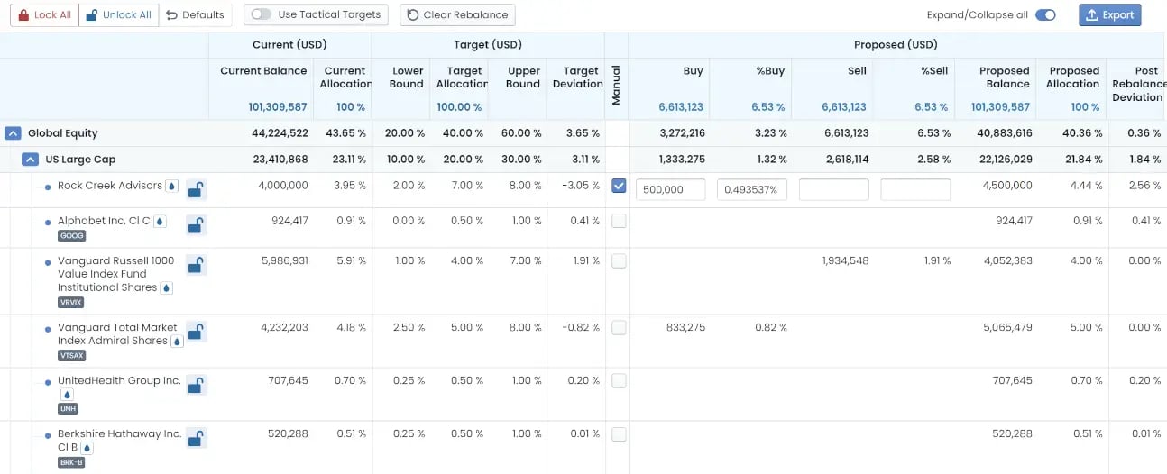The height and width of the screenshot is (474, 1167).
Task: Click the lock icon for Berkshire Hathaway Cl B
Action: (x=196, y=437)
